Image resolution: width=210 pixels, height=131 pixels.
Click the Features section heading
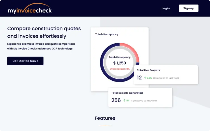105,118
